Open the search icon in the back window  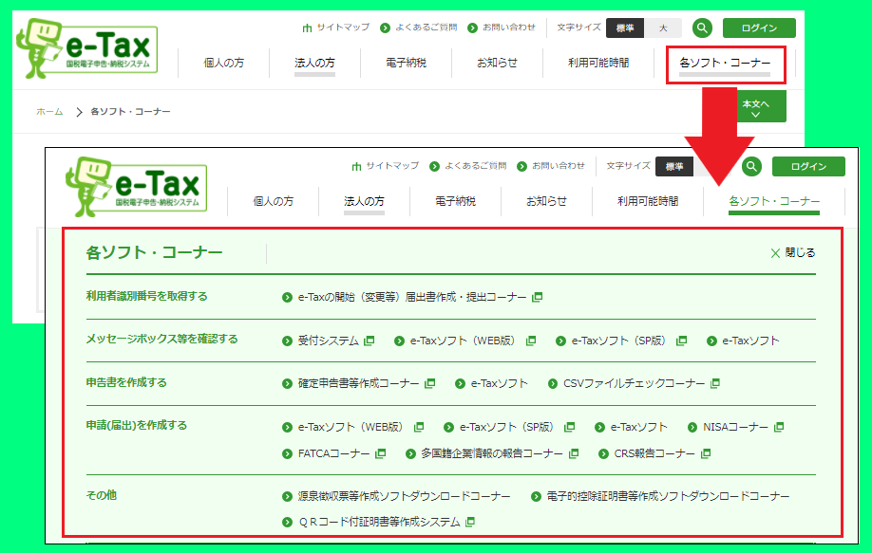coord(702,28)
